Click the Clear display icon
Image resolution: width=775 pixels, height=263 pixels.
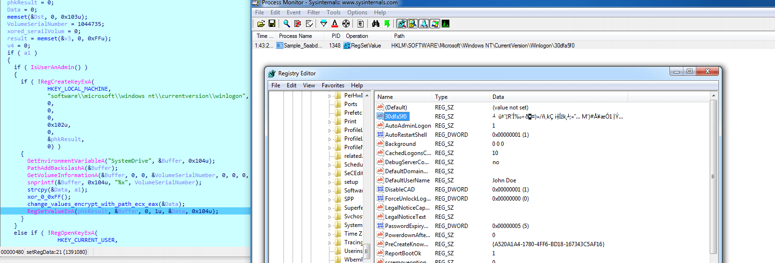309,24
